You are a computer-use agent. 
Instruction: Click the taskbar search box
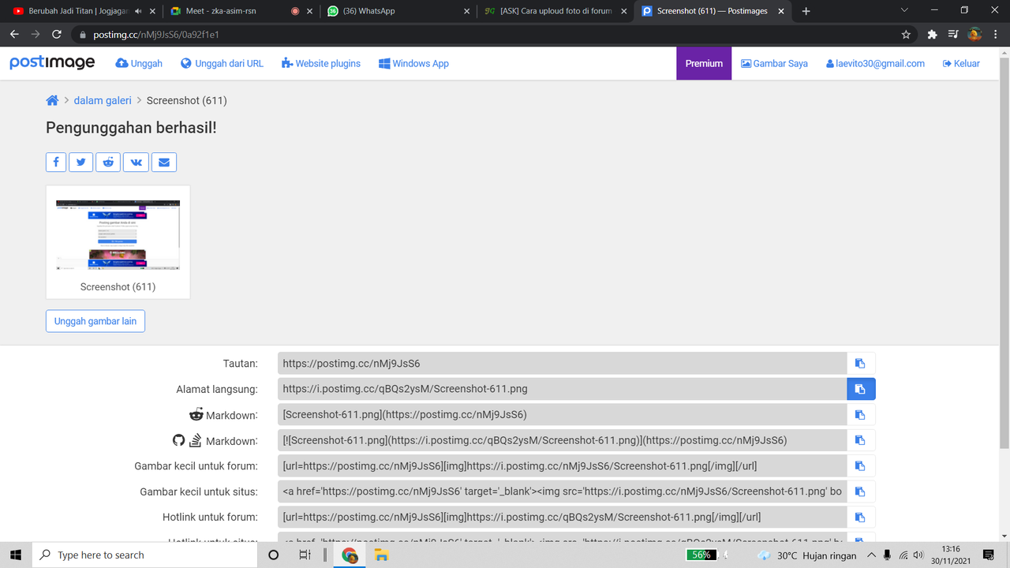pyautogui.click(x=144, y=555)
